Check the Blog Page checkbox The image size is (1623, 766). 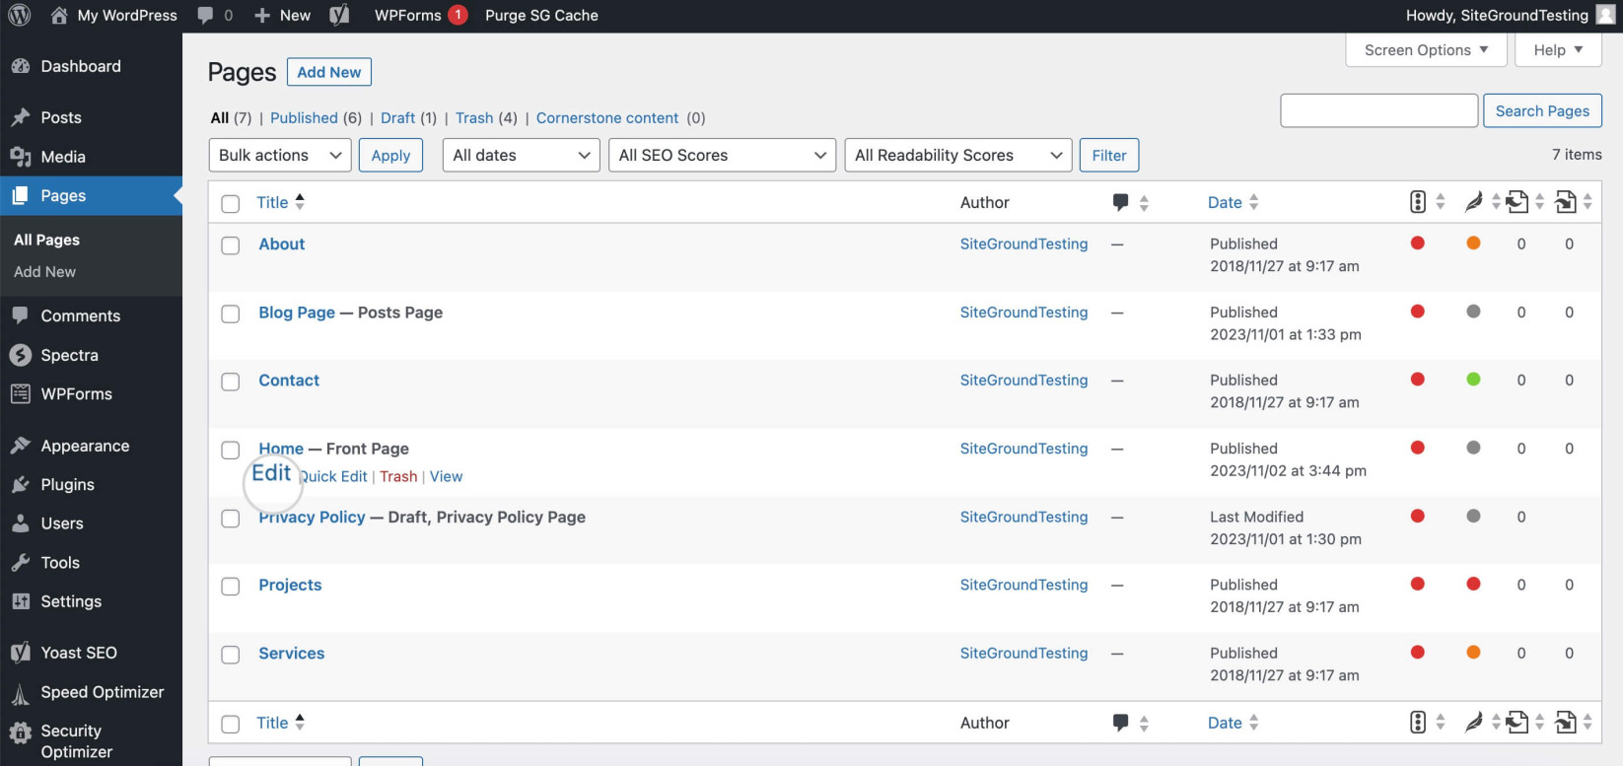(x=231, y=313)
